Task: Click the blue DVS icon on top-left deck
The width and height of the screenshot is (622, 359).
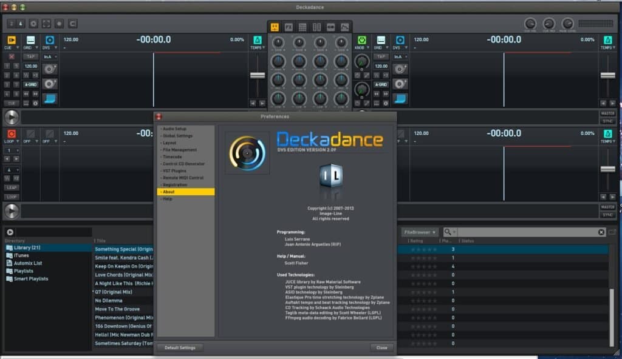Action: click(x=50, y=39)
